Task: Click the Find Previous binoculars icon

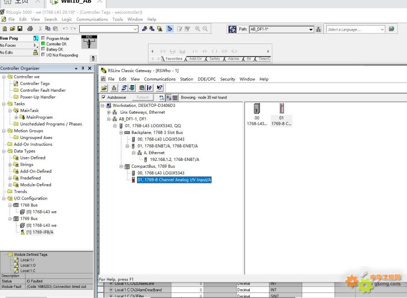Action: (144, 29)
